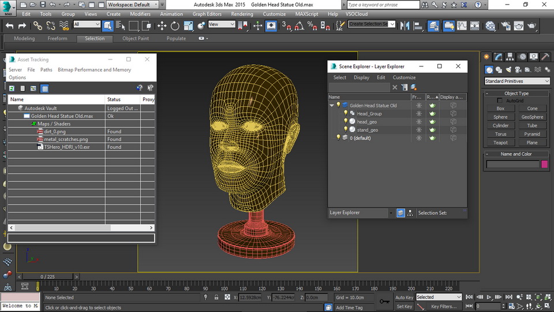Enable the AutoGrid checkbox

coord(500,101)
